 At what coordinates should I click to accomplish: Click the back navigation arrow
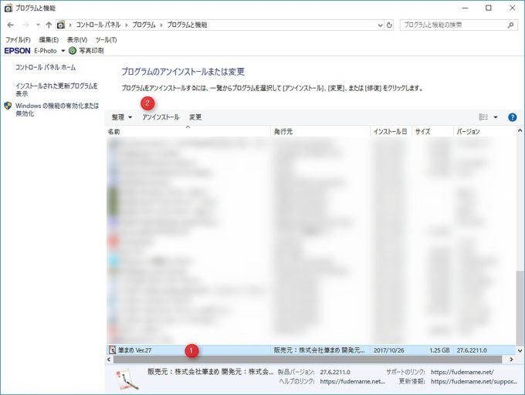(10, 25)
